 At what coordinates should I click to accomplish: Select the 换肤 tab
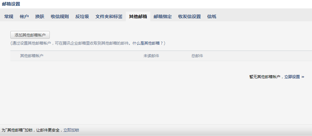[x=40, y=16]
